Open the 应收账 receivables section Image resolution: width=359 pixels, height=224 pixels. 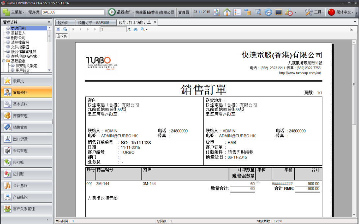pos(26,162)
